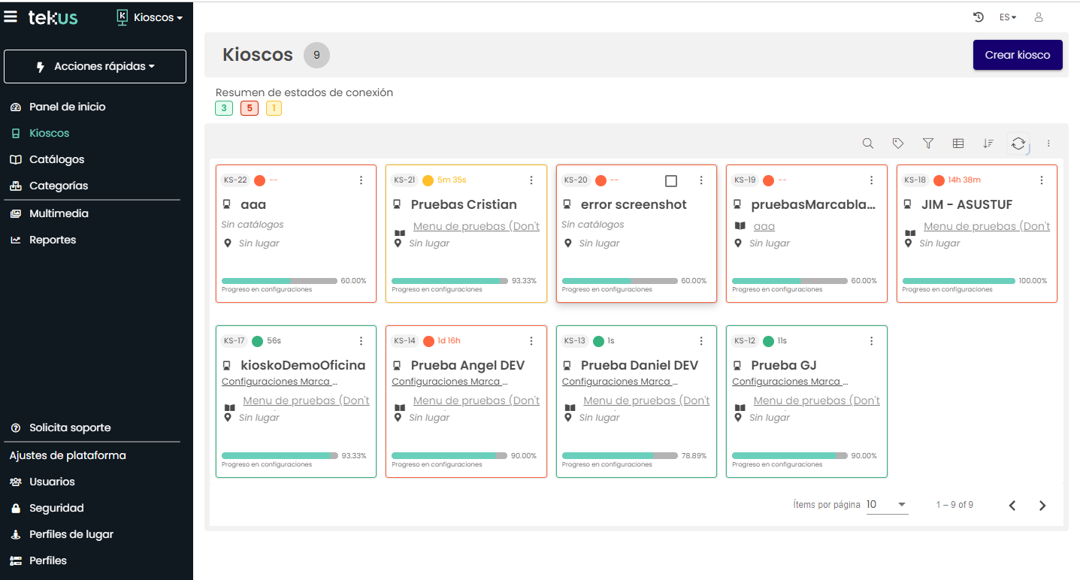Screen dimensions: 1080x580
Task: Open the items per page dropdown
Action: coord(887,505)
